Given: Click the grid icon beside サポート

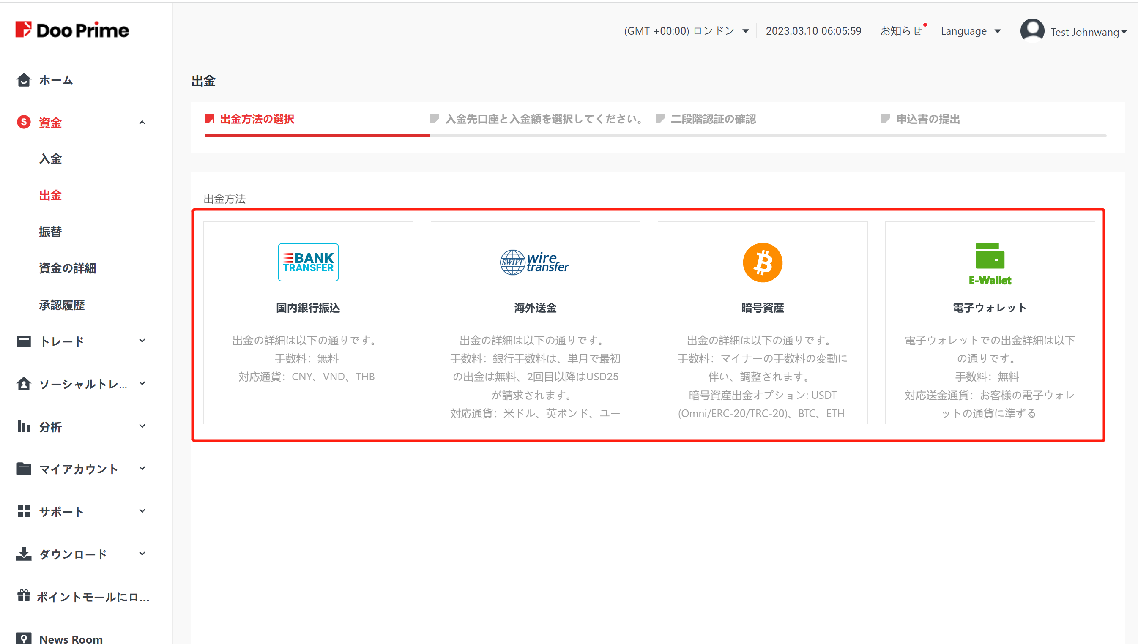Looking at the screenshot, I should coord(23,511).
